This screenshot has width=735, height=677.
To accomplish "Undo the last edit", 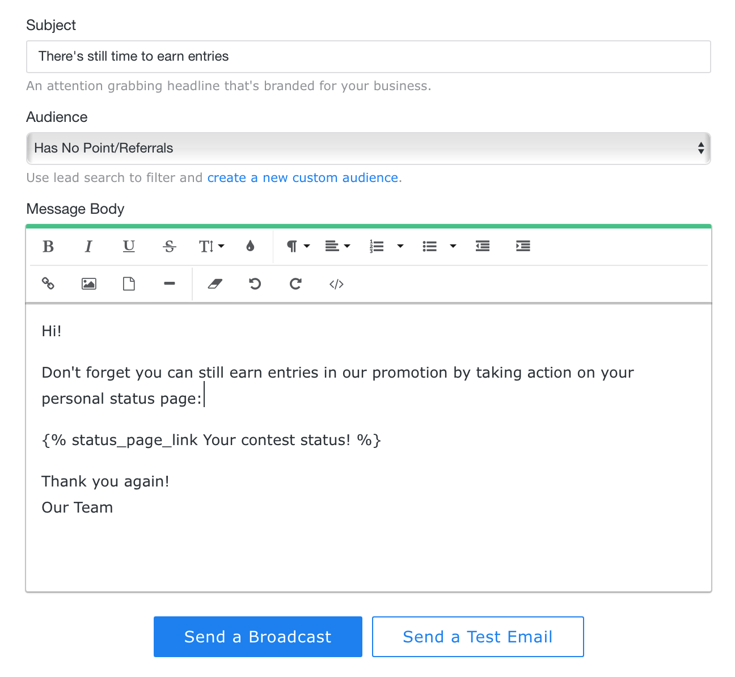I will click(255, 284).
